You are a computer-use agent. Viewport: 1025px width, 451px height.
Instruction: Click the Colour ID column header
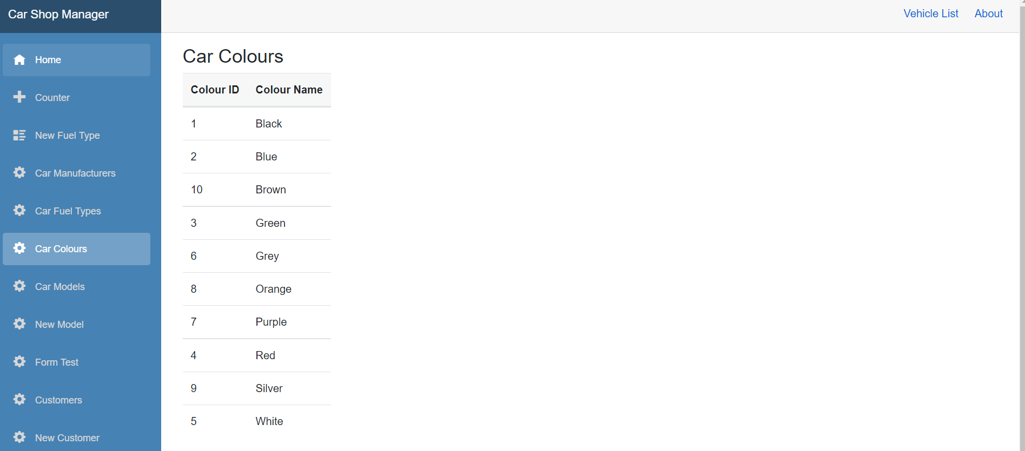point(215,90)
